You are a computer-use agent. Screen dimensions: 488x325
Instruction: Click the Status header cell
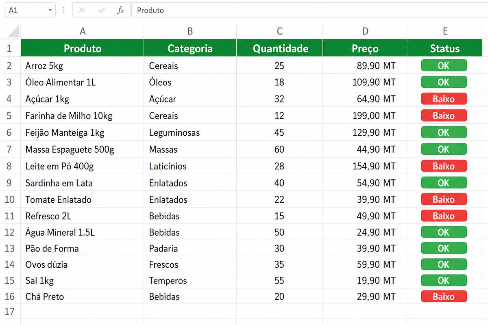(445, 48)
